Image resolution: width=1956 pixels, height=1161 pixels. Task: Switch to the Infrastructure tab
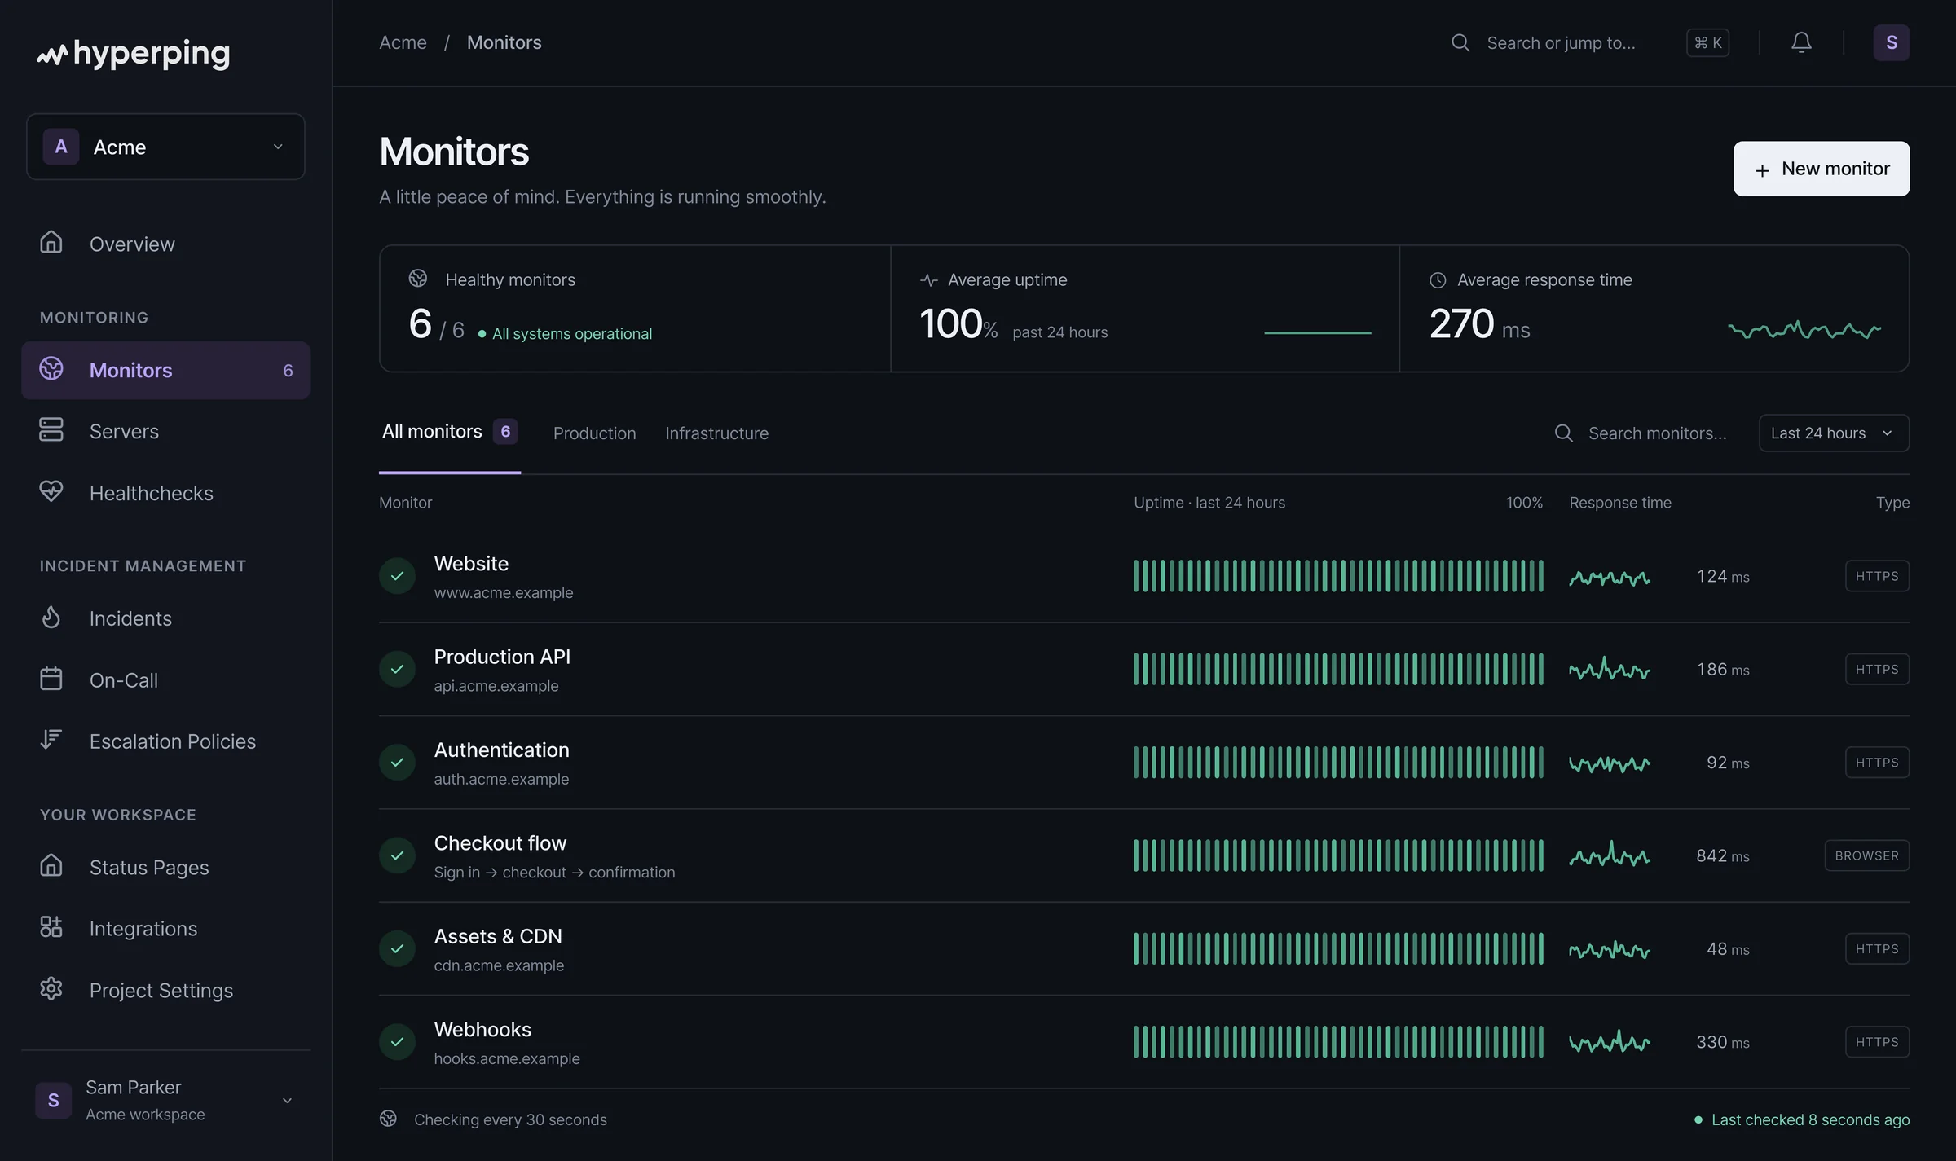tap(716, 433)
